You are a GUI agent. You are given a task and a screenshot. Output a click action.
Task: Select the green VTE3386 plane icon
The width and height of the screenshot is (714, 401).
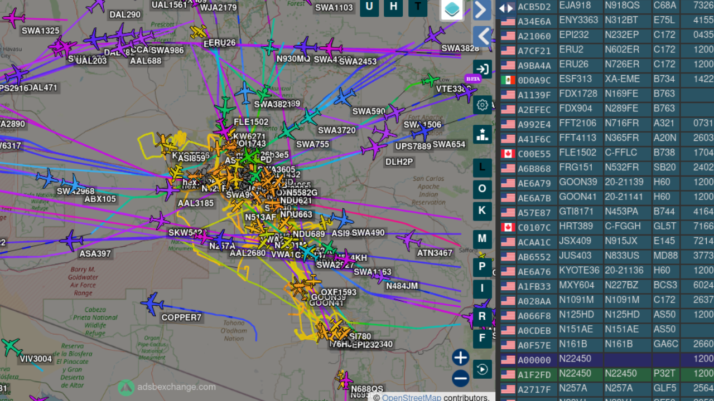point(430,80)
